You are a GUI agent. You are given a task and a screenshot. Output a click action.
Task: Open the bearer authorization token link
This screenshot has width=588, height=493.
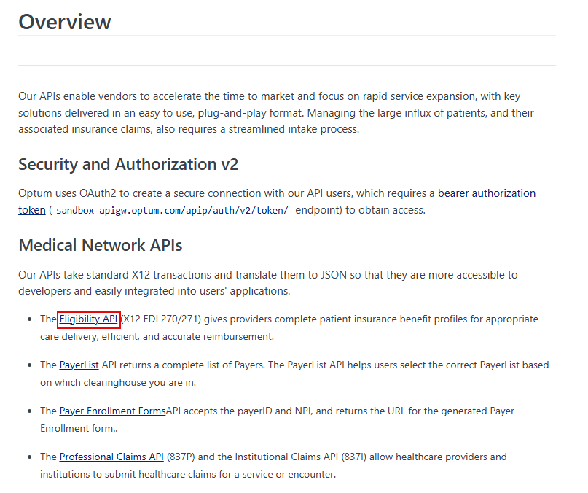tap(487, 193)
